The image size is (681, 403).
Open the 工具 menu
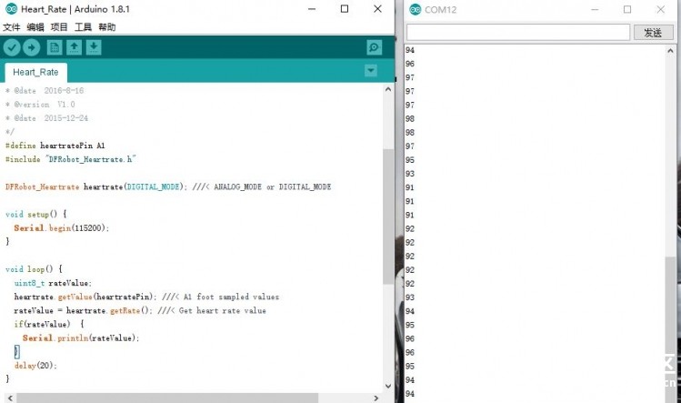83,27
